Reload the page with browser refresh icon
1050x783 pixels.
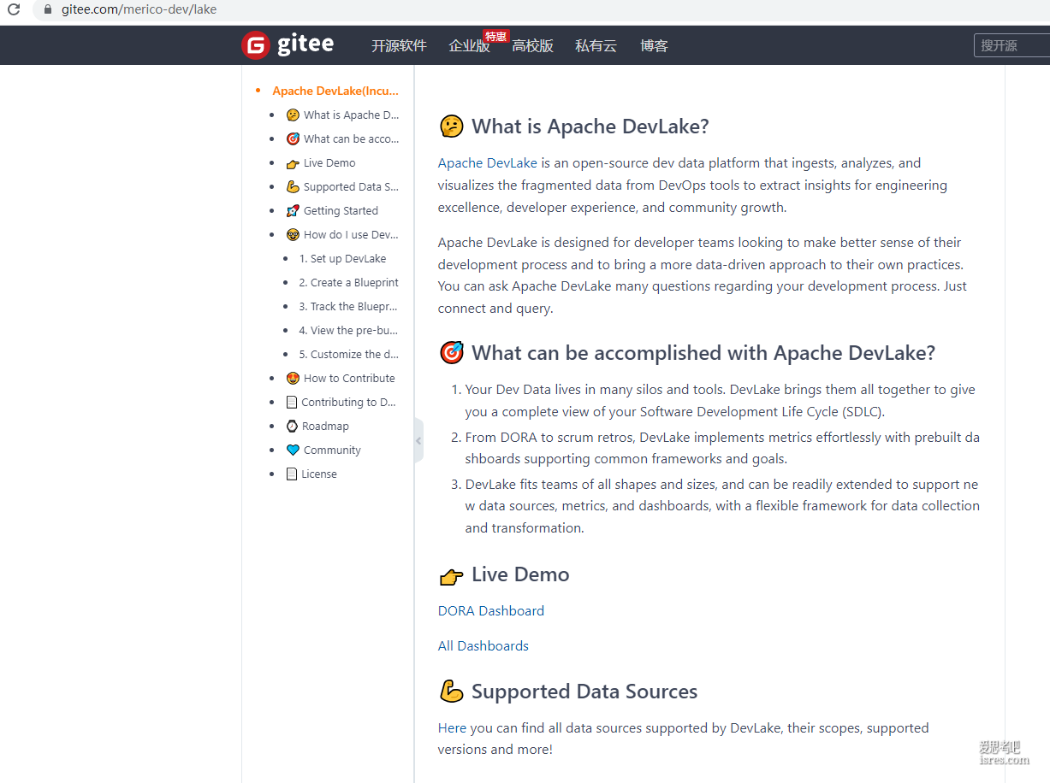point(14,10)
